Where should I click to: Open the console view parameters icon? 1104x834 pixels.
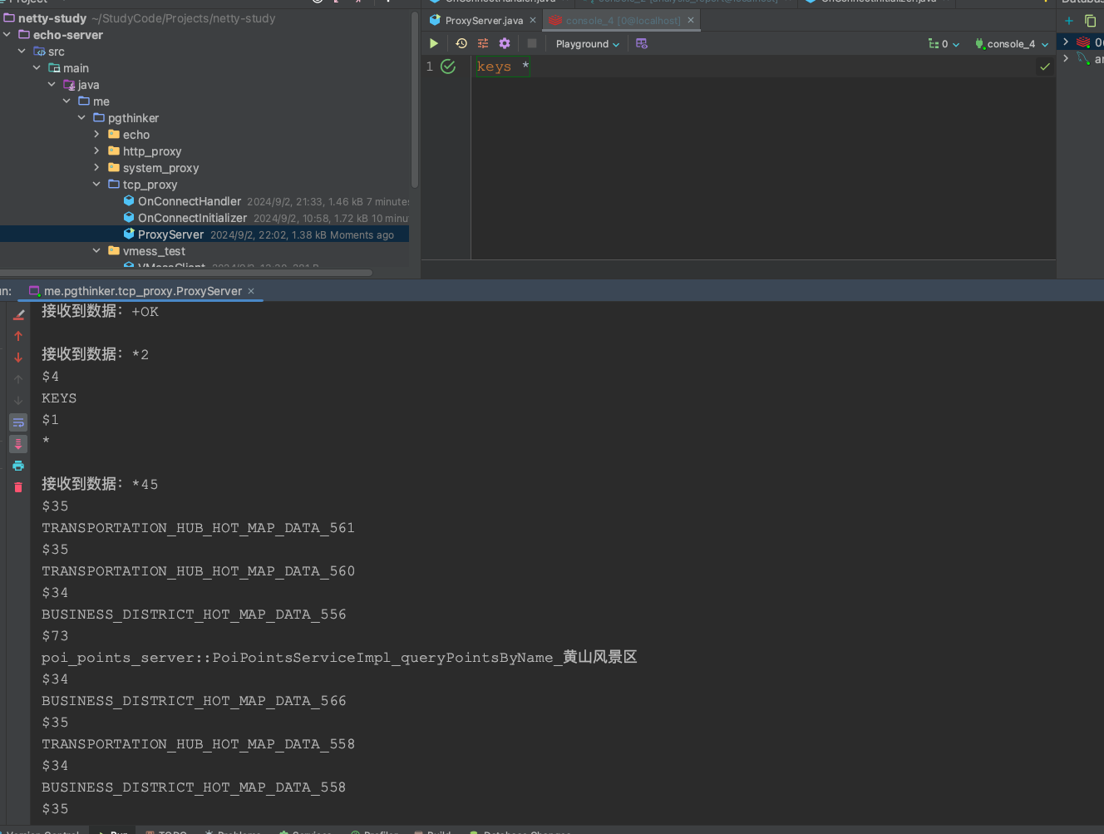(x=483, y=43)
